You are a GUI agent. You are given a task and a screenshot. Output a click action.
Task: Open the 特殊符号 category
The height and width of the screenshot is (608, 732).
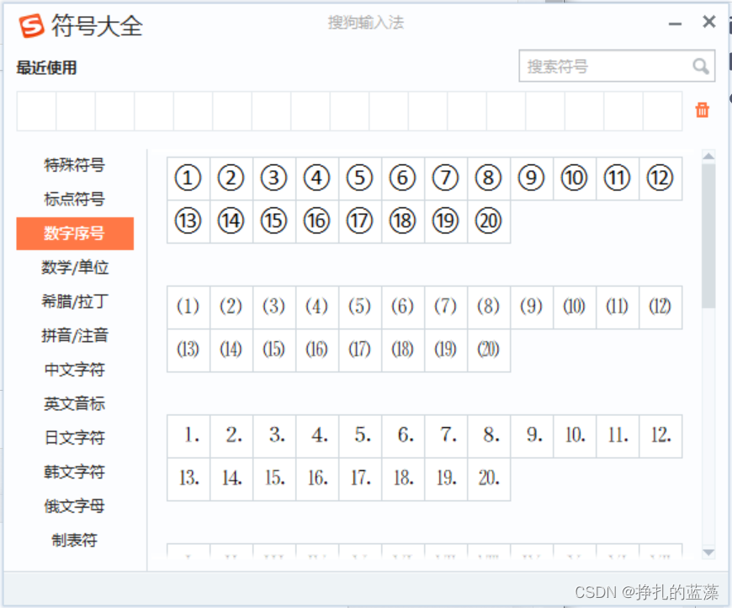[75, 165]
